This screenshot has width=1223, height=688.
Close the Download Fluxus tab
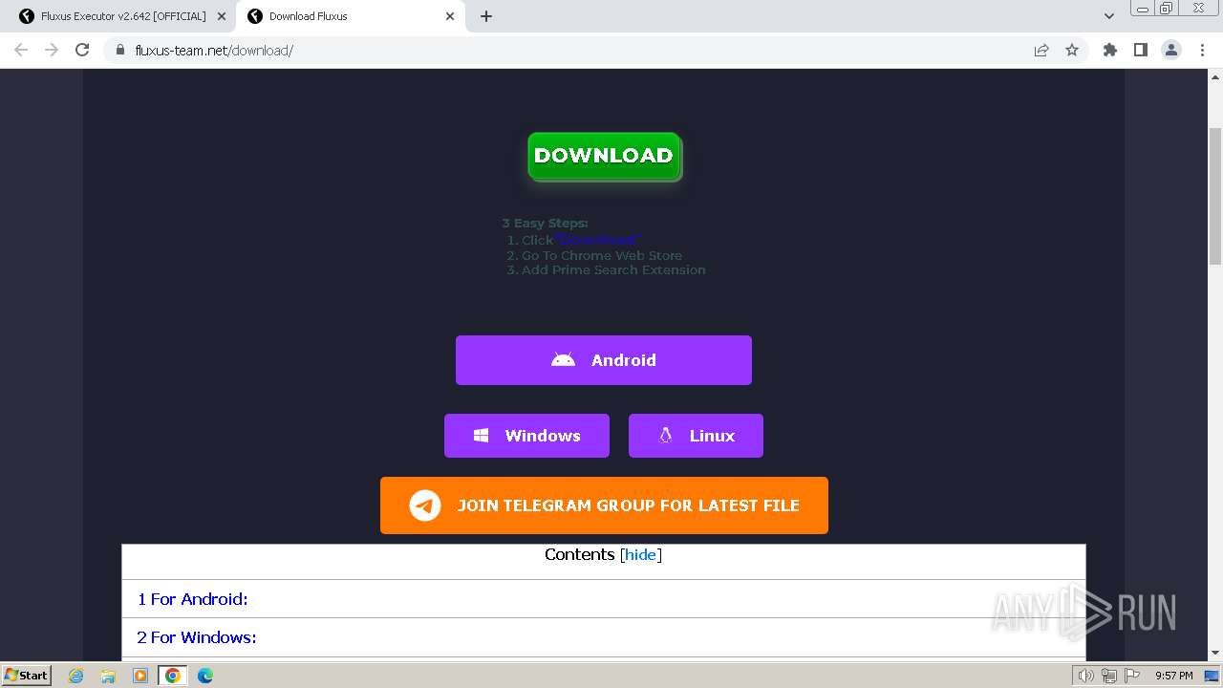click(449, 16)
